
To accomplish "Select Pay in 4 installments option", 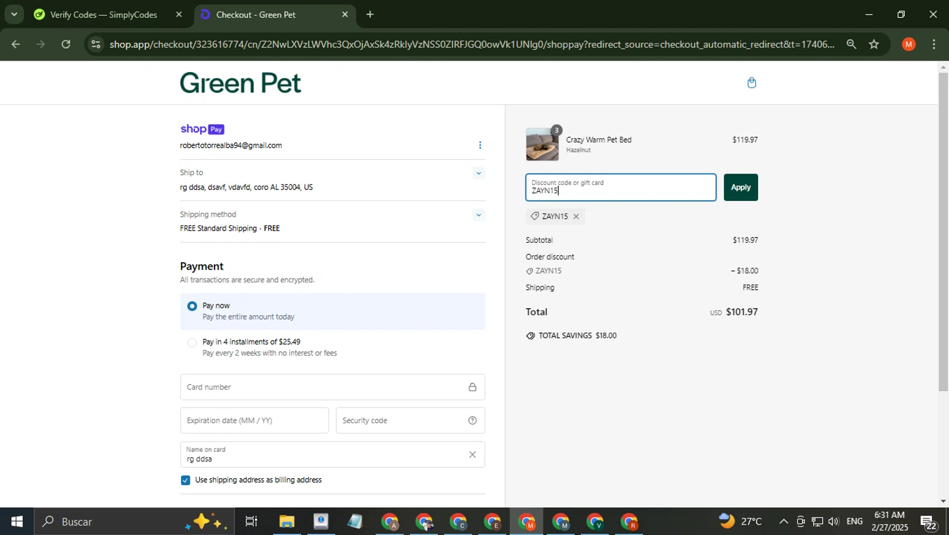I will pos(192,343).
